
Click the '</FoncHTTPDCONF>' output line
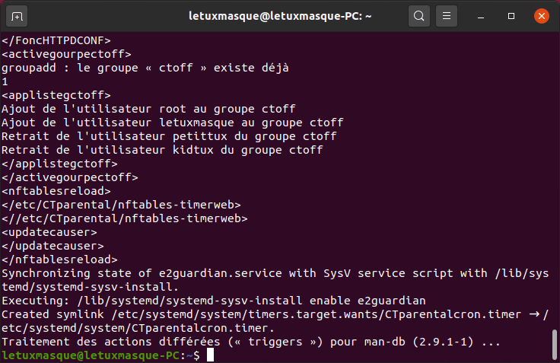(56, 40)
